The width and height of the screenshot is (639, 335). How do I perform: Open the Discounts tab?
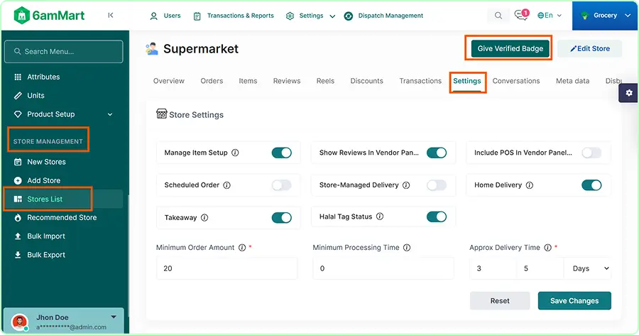tap(367, 81)
